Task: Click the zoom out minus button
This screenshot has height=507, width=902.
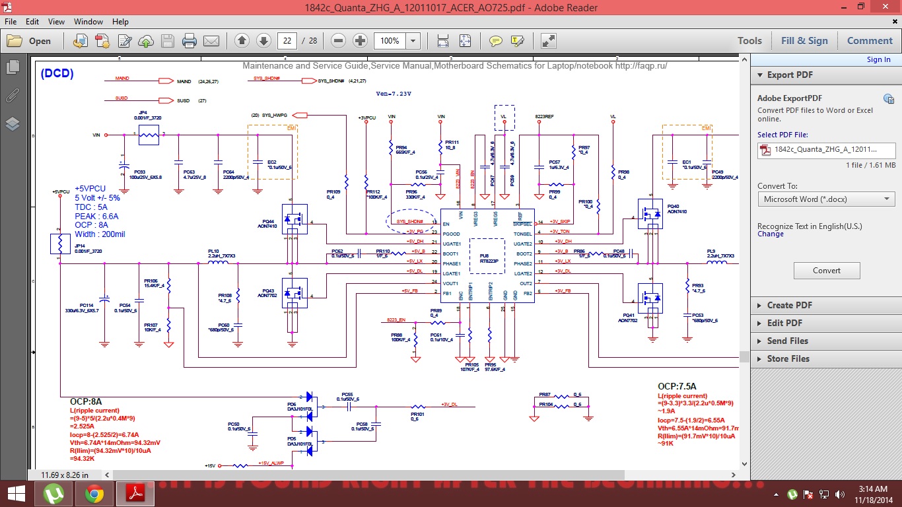Action: pos(339,41)
